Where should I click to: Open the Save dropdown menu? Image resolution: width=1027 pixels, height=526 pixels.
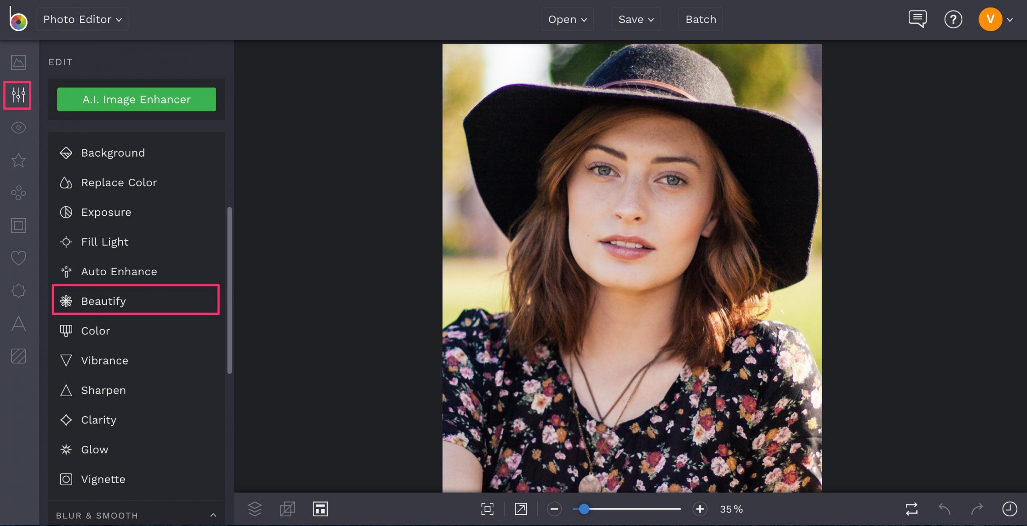coord(636,19)
